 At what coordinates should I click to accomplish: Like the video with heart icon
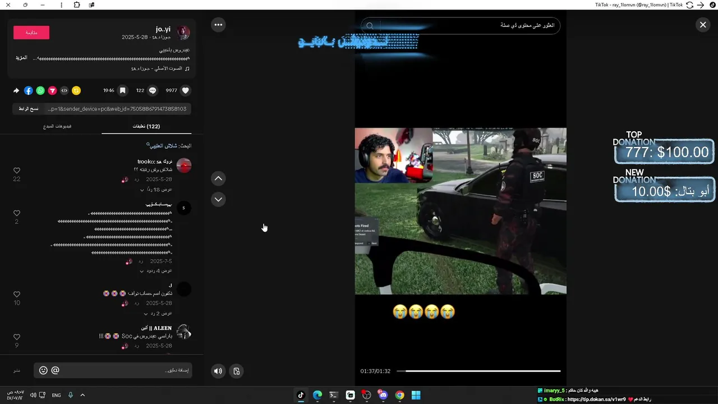pyautogui.click(x=186, y=90)
